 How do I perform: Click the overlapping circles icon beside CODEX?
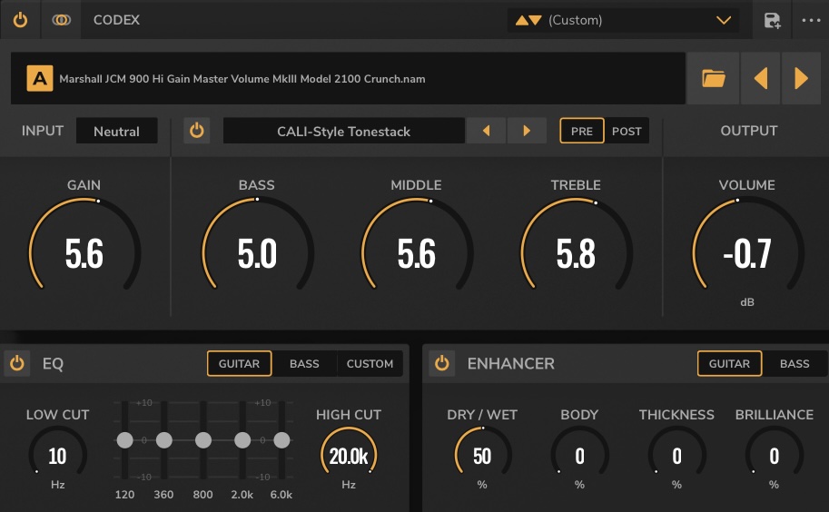point(62,20)
